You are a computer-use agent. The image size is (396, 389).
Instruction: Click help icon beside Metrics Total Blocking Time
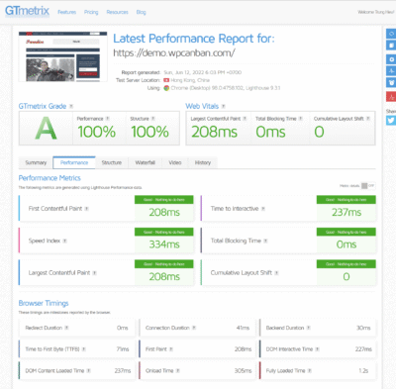[x=265, y=241]
